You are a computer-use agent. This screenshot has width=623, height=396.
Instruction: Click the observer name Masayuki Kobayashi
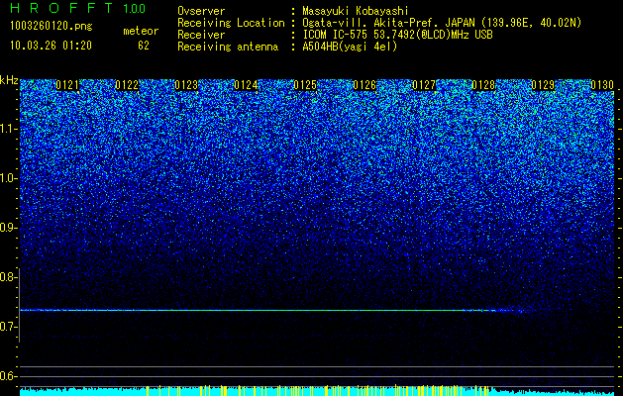(x=356, y=11)
